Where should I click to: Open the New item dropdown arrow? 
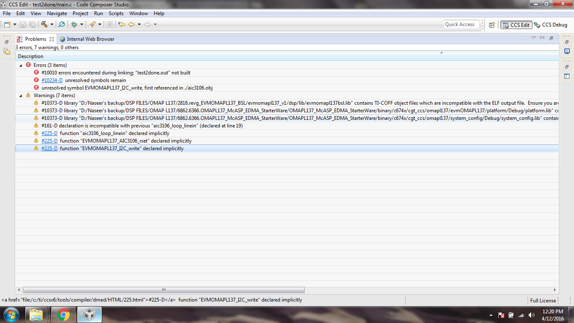[x=15, y=24]
